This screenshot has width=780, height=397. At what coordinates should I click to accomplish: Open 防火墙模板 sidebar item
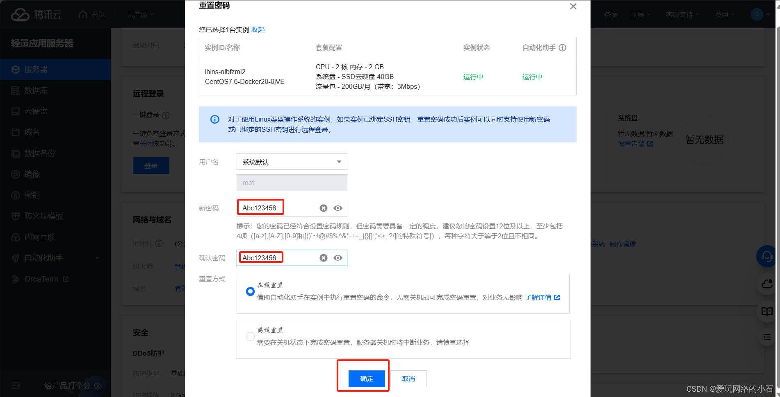point(55,216)
